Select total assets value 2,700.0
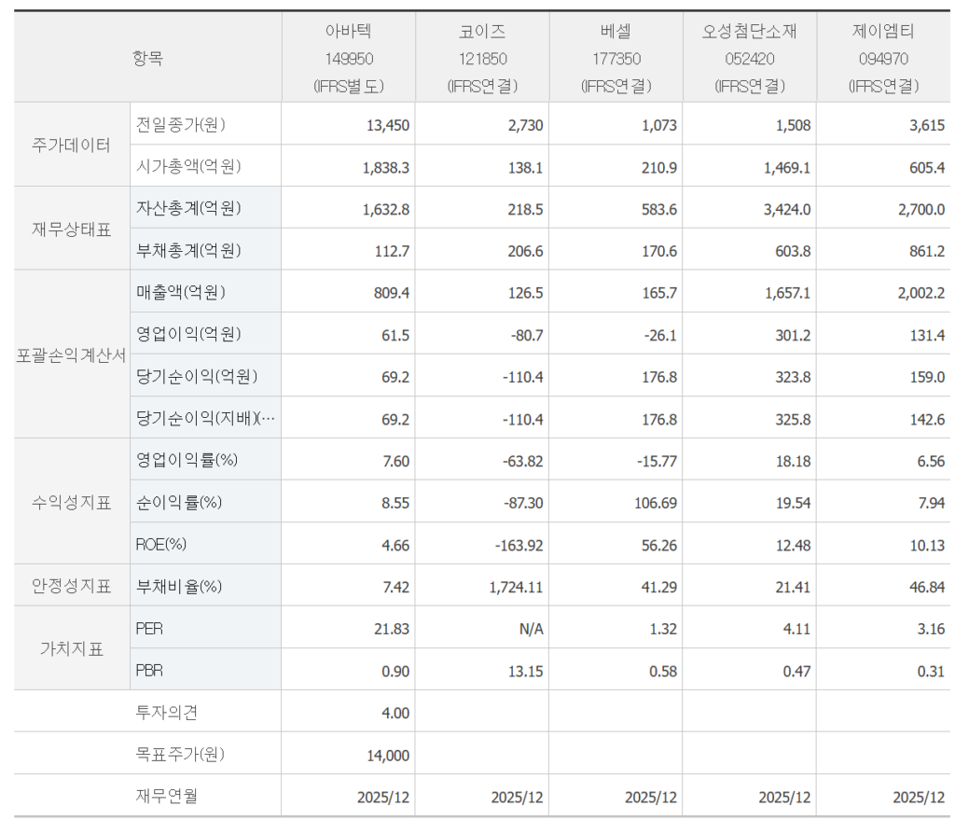955x820 pixels. coord(920,210)
